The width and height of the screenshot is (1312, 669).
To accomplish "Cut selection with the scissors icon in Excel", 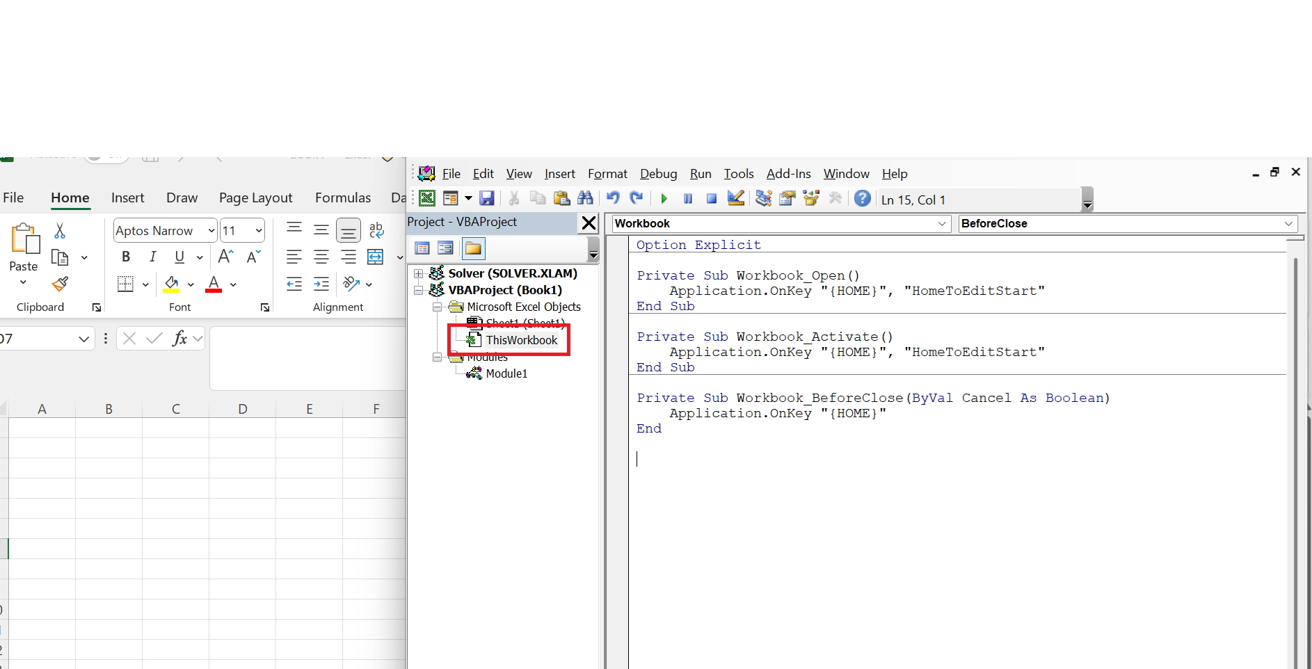I will (x=60, y=231).
